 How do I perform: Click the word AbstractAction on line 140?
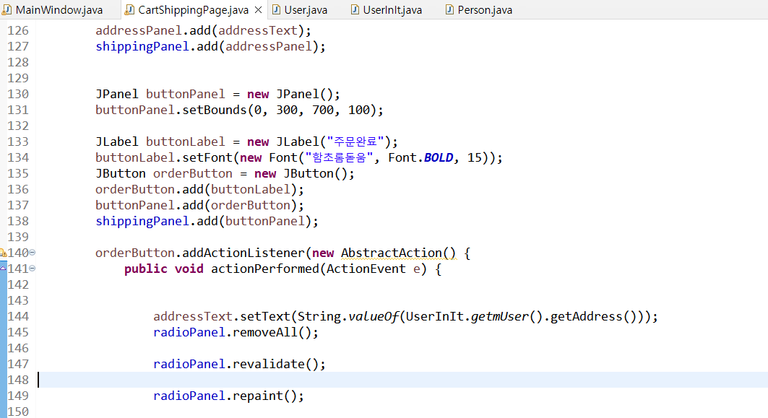coord(392,253)
